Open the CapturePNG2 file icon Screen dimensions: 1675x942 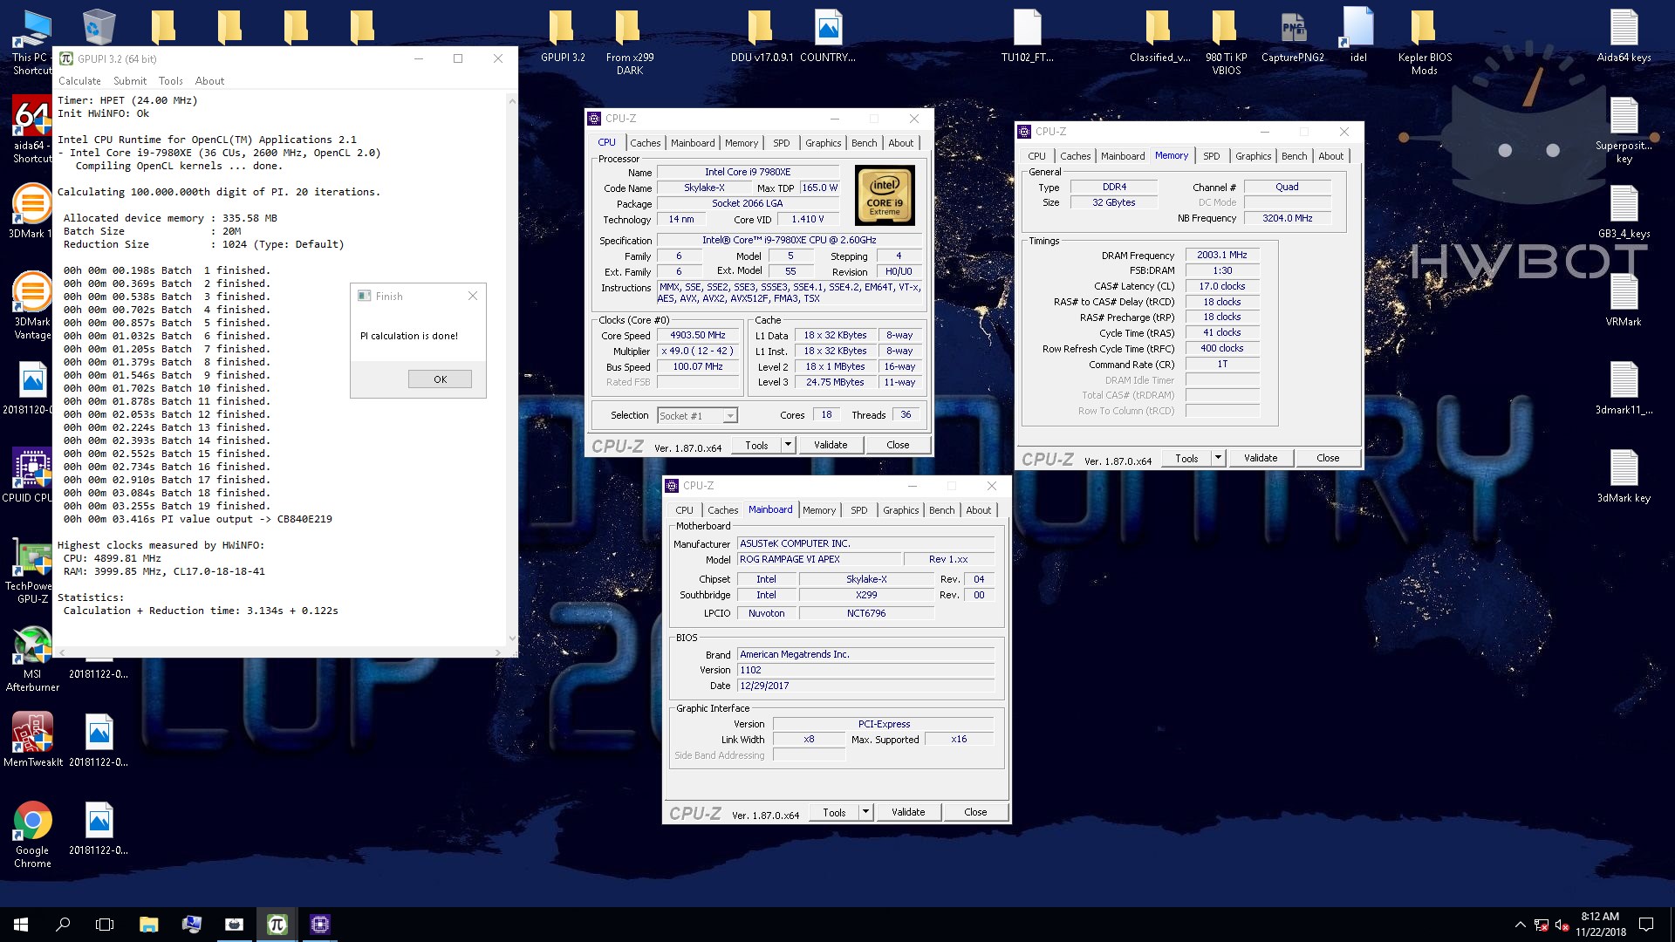point(1292,27)
